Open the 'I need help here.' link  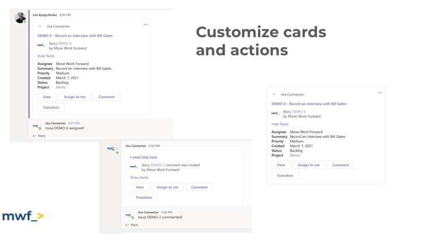coord(144,157)
